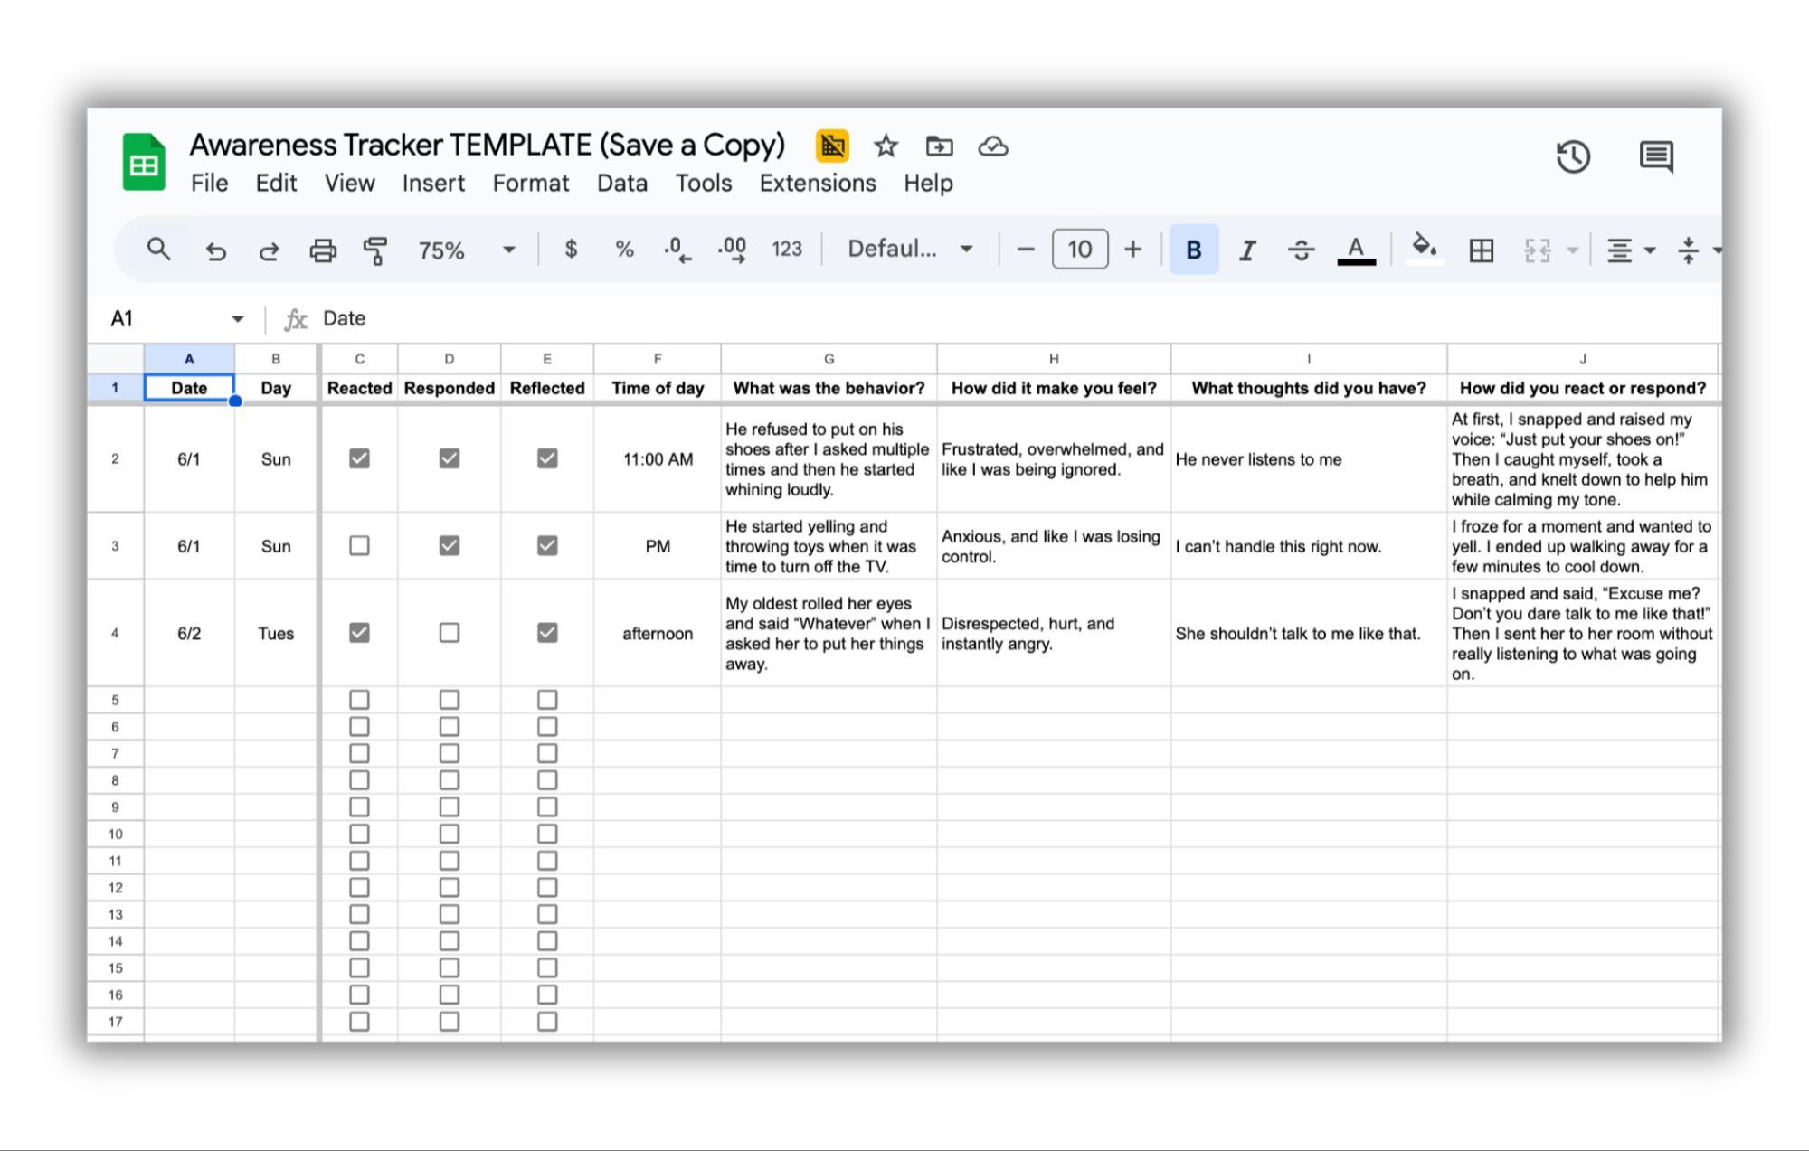Check the Responded checkbox in row 4
The height and width of the screenshot is (1151, 1809).
click(449, 633)
